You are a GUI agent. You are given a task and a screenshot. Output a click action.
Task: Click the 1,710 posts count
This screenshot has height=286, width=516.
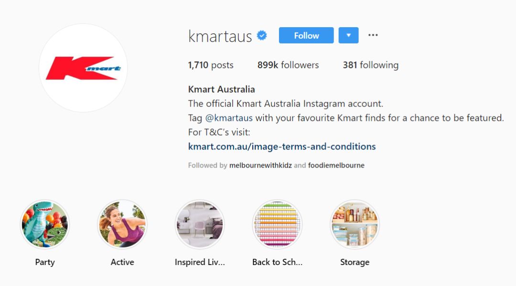[211, 65]
